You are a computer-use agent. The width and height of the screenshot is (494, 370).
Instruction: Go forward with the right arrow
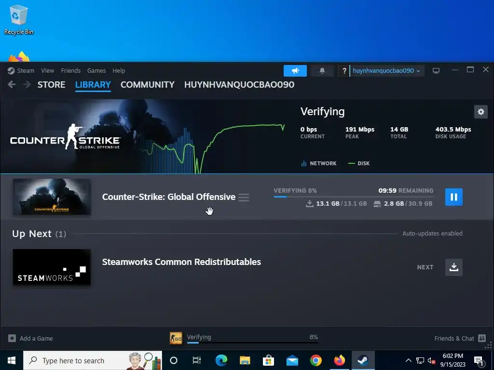pos(27,84)
